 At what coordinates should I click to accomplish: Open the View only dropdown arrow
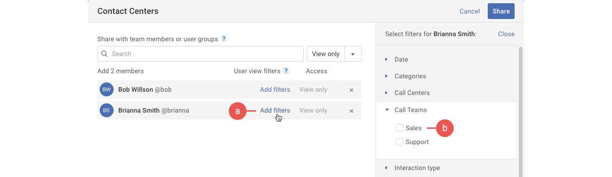click(x=353, y=54)
